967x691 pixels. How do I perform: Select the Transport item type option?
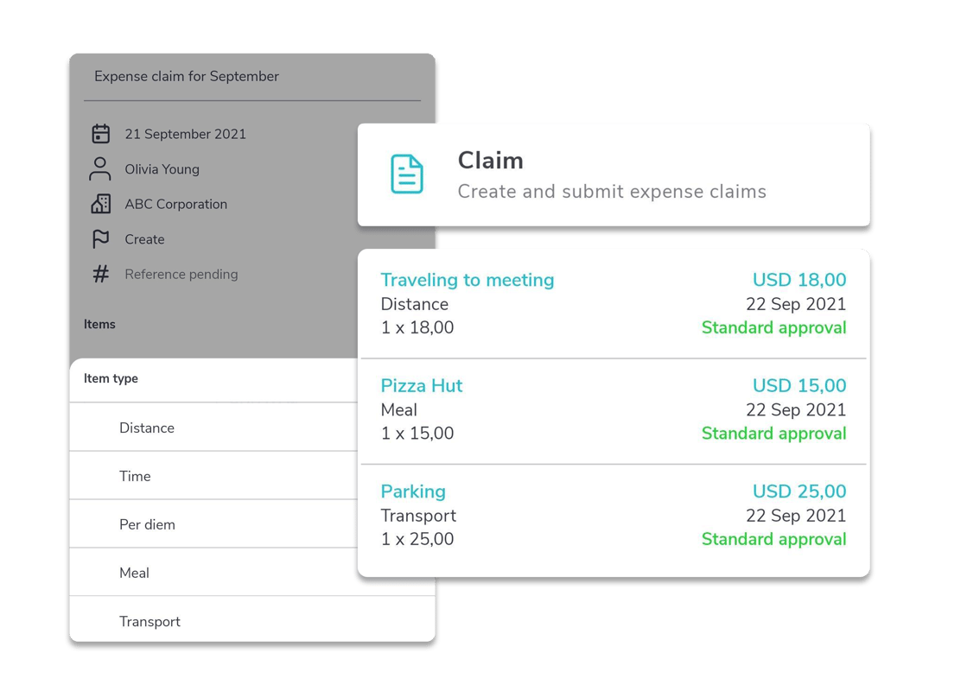tap(149, 620)
